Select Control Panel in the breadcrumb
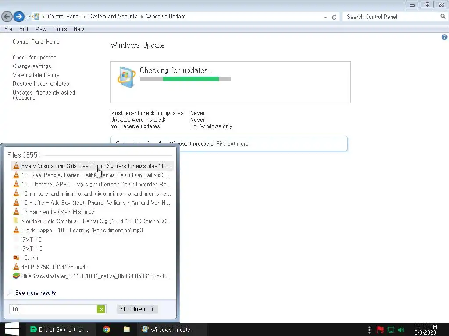 coord(64,17)
